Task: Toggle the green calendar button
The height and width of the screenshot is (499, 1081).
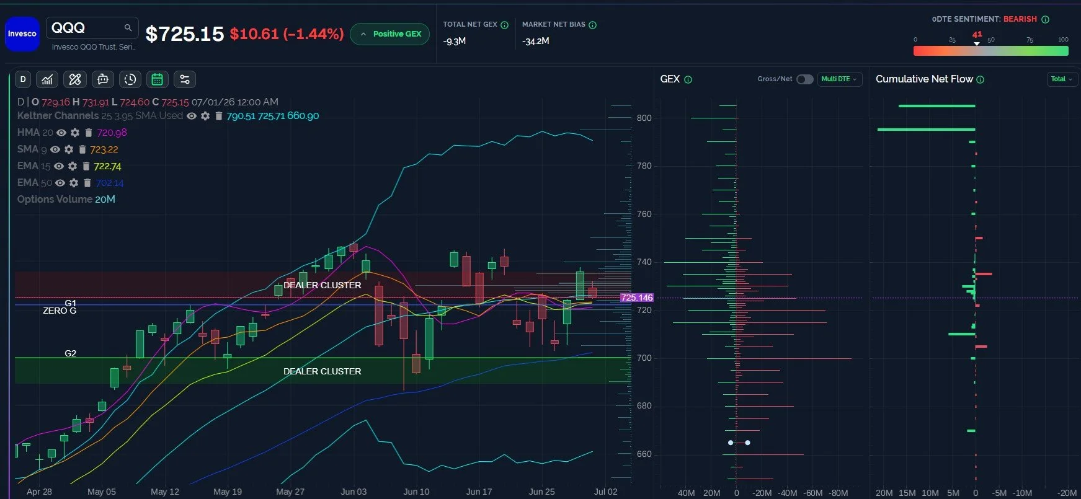Action: 157,79
